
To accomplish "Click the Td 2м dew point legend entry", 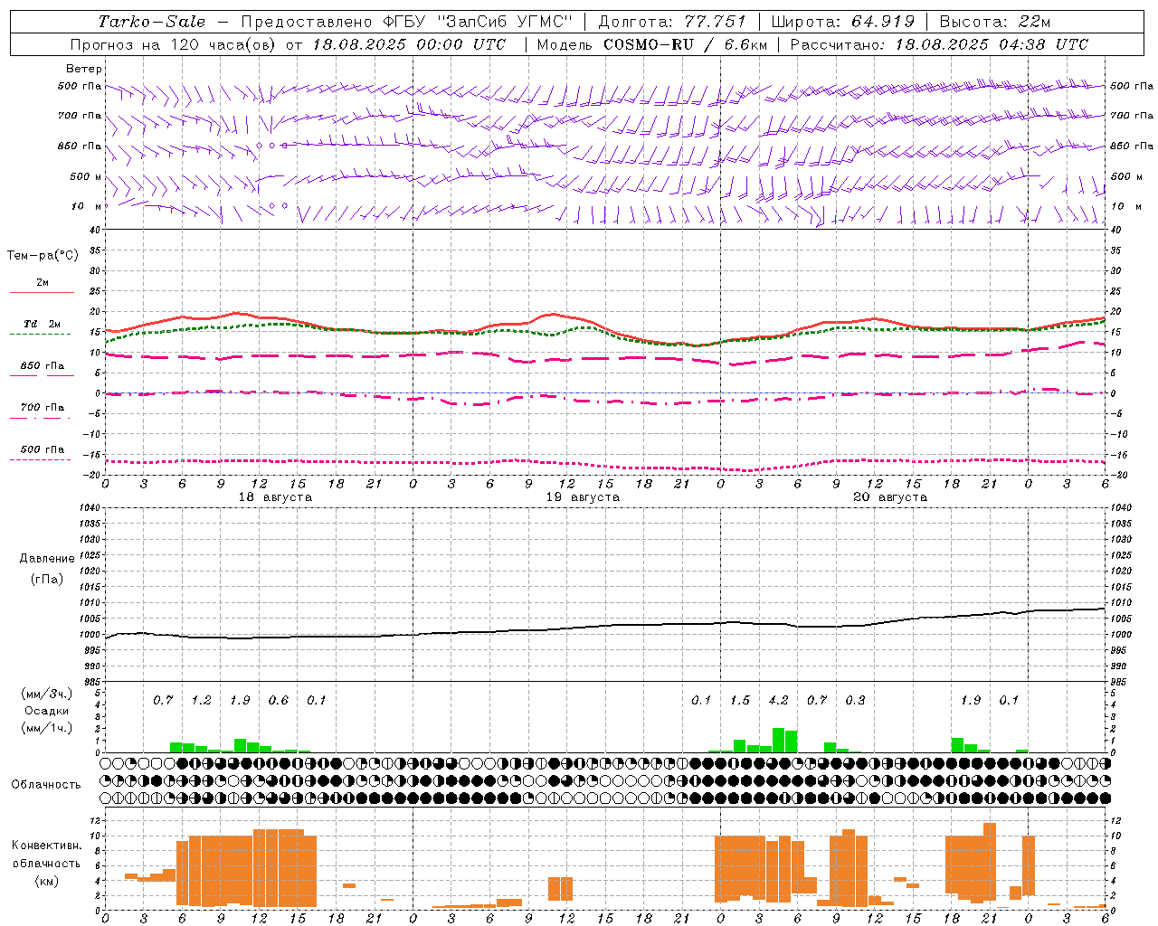I will [x=43, y=324].
